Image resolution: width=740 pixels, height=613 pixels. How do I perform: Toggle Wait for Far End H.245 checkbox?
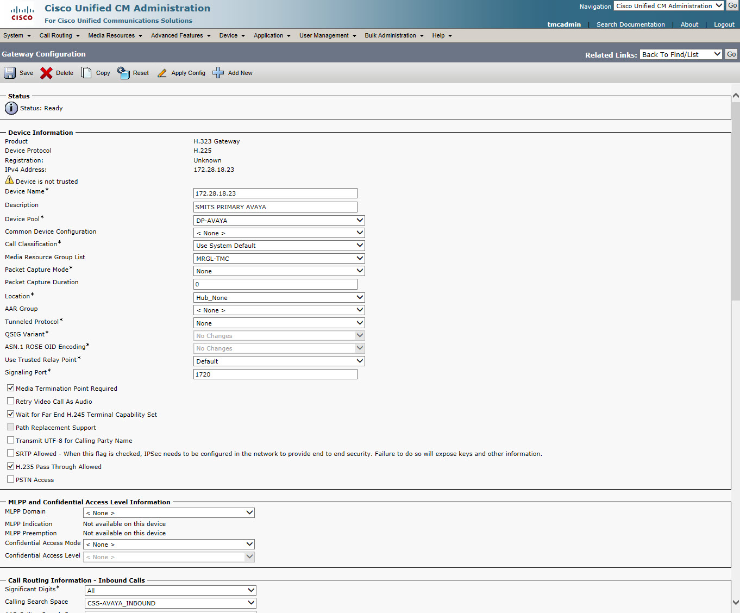pos(10,414)
